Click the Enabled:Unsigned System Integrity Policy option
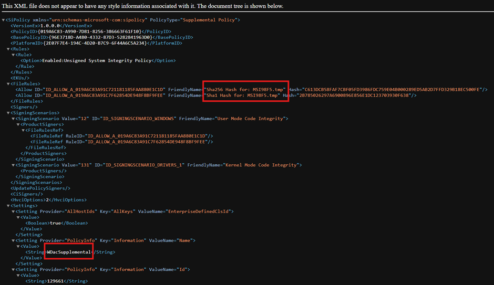Screen dimensions: 494x285 point(97,60)
